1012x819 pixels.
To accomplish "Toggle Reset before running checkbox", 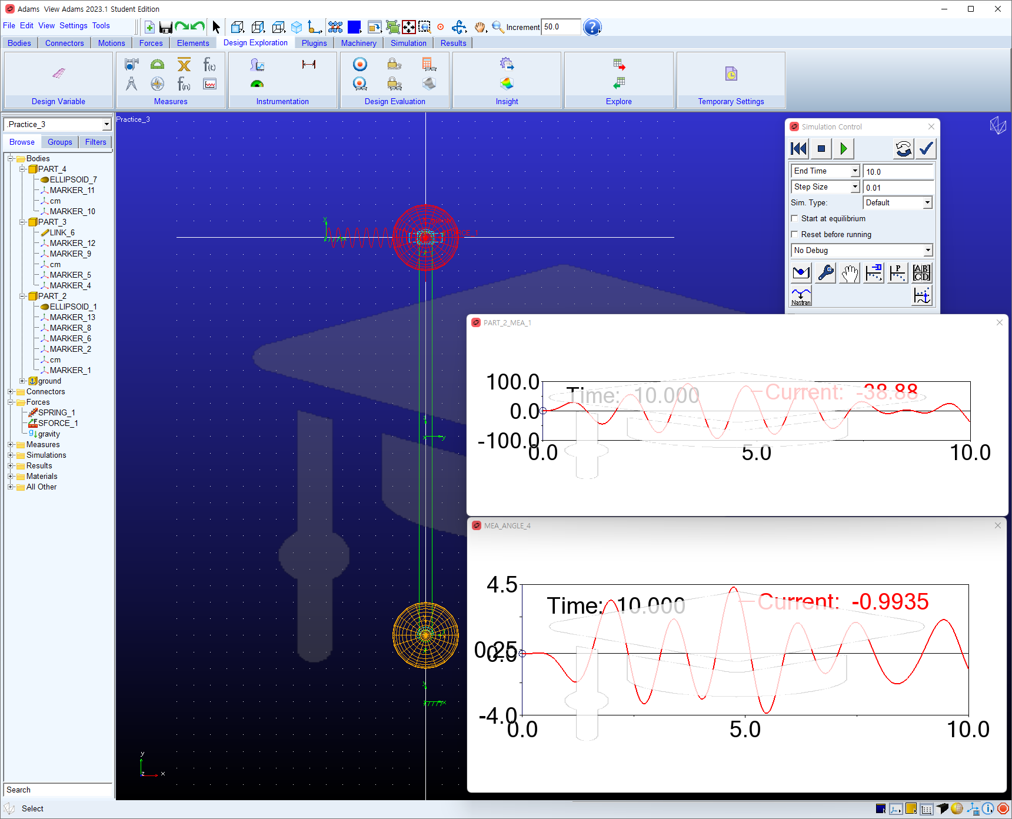I will 795,234.
